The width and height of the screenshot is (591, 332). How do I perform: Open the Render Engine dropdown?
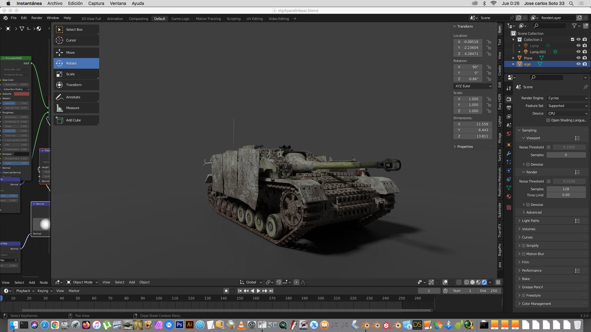pos(568,98)
